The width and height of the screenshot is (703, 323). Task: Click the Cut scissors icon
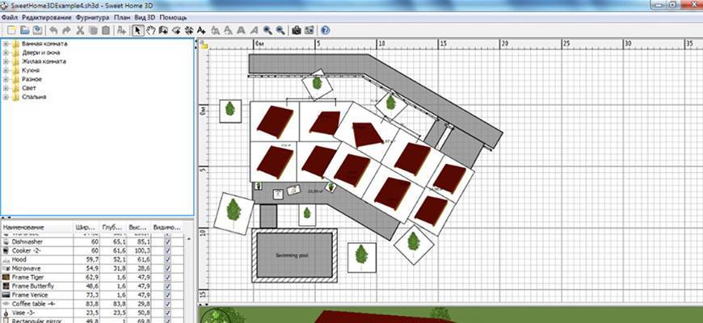(80, 30)
